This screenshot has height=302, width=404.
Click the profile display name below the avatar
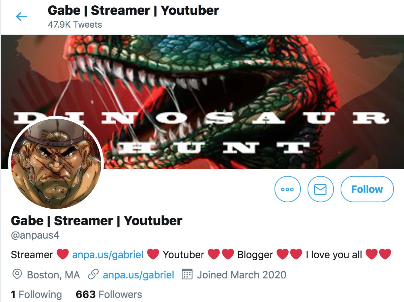click(97, 221)
